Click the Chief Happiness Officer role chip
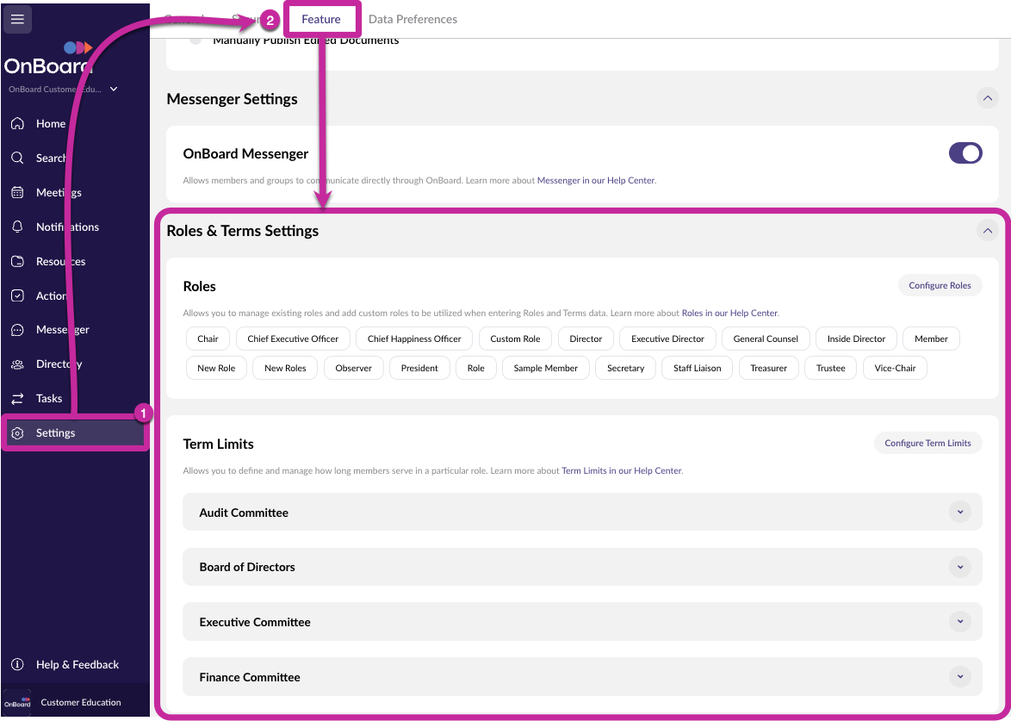Image resolution: width=1011 pixels, height=721 pixels. pos(414,339)
